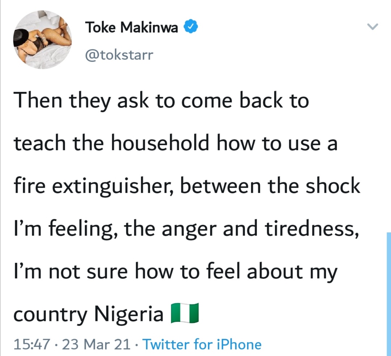
Task: Click the 15:47 timestamp
Action: [x=31, y=344]
